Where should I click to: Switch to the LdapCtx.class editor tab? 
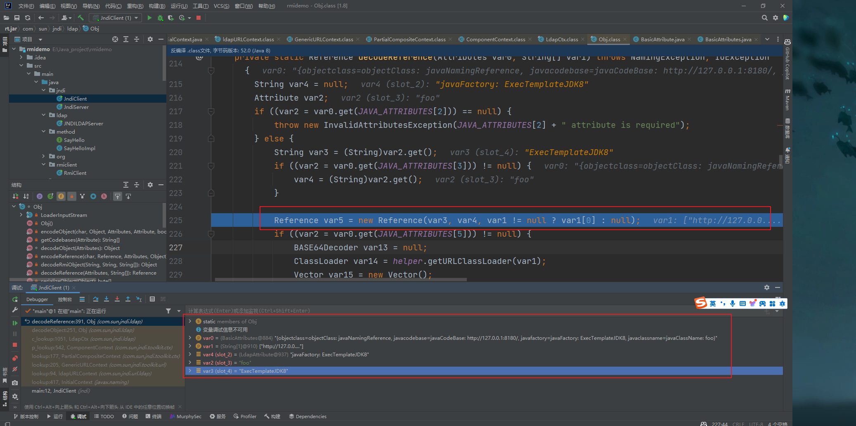(x=561, y=39)
